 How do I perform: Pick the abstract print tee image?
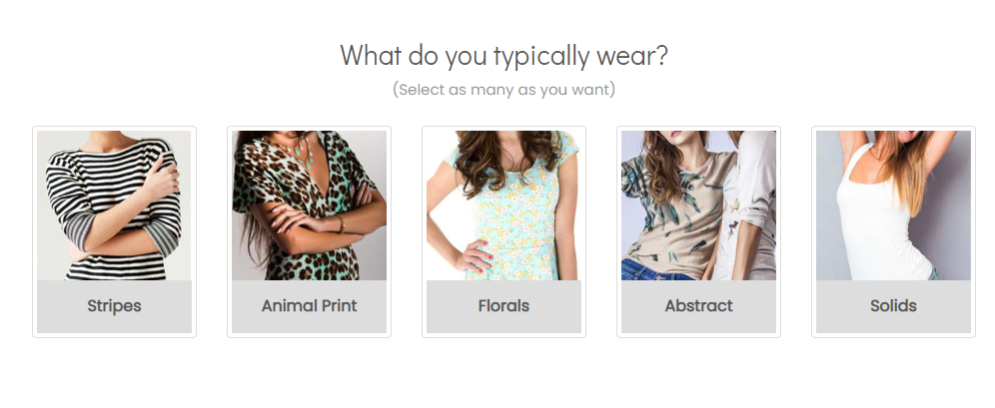point(698,204)
